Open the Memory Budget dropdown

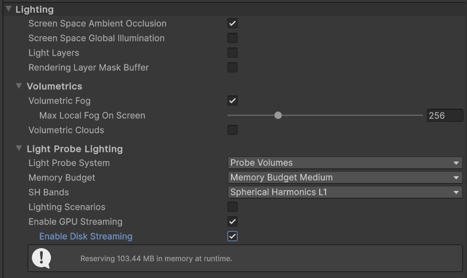pos(344,178)
